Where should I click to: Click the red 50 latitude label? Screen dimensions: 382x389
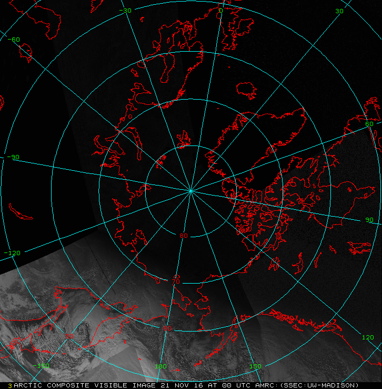pos(69,336)
